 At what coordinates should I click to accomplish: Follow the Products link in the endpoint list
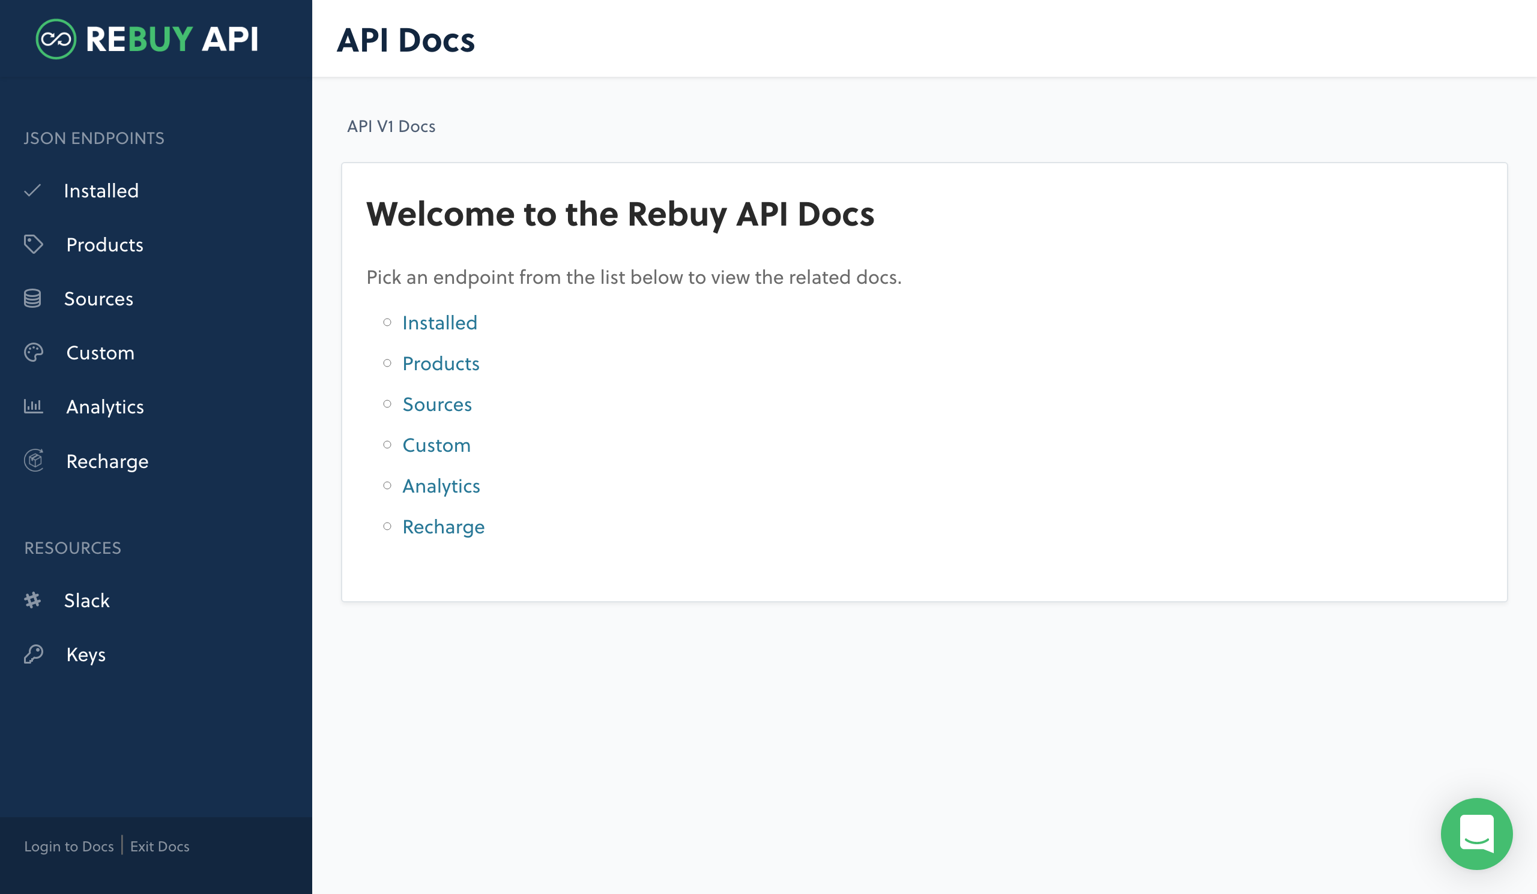pyautogui.click(x=441, y=363)
